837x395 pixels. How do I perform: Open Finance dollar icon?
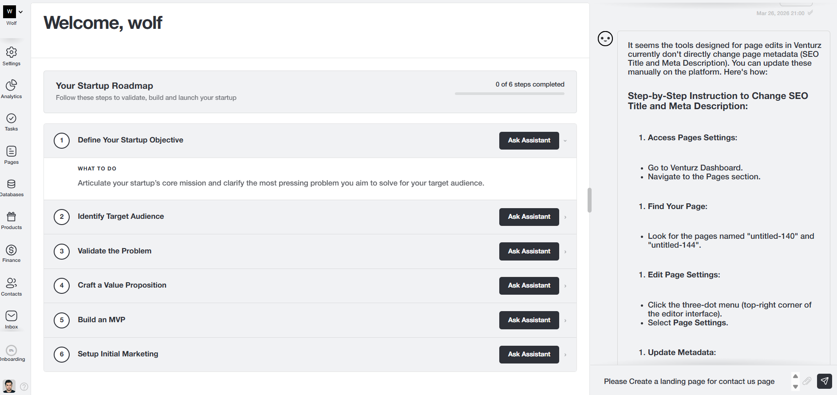(12, 250)
